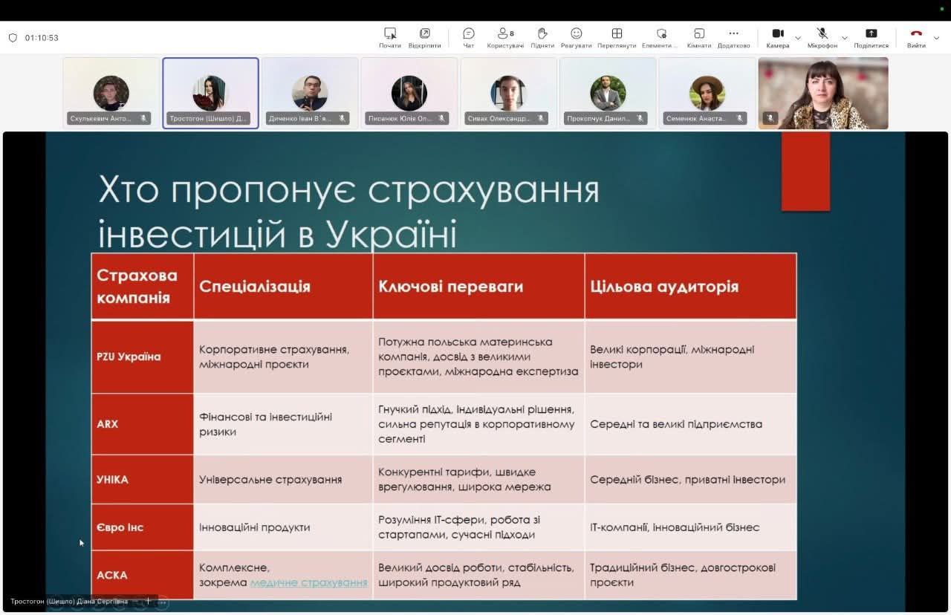Expand microphone options dropdown arrow
Screen dimensions: 951x615
click(844, 38)
